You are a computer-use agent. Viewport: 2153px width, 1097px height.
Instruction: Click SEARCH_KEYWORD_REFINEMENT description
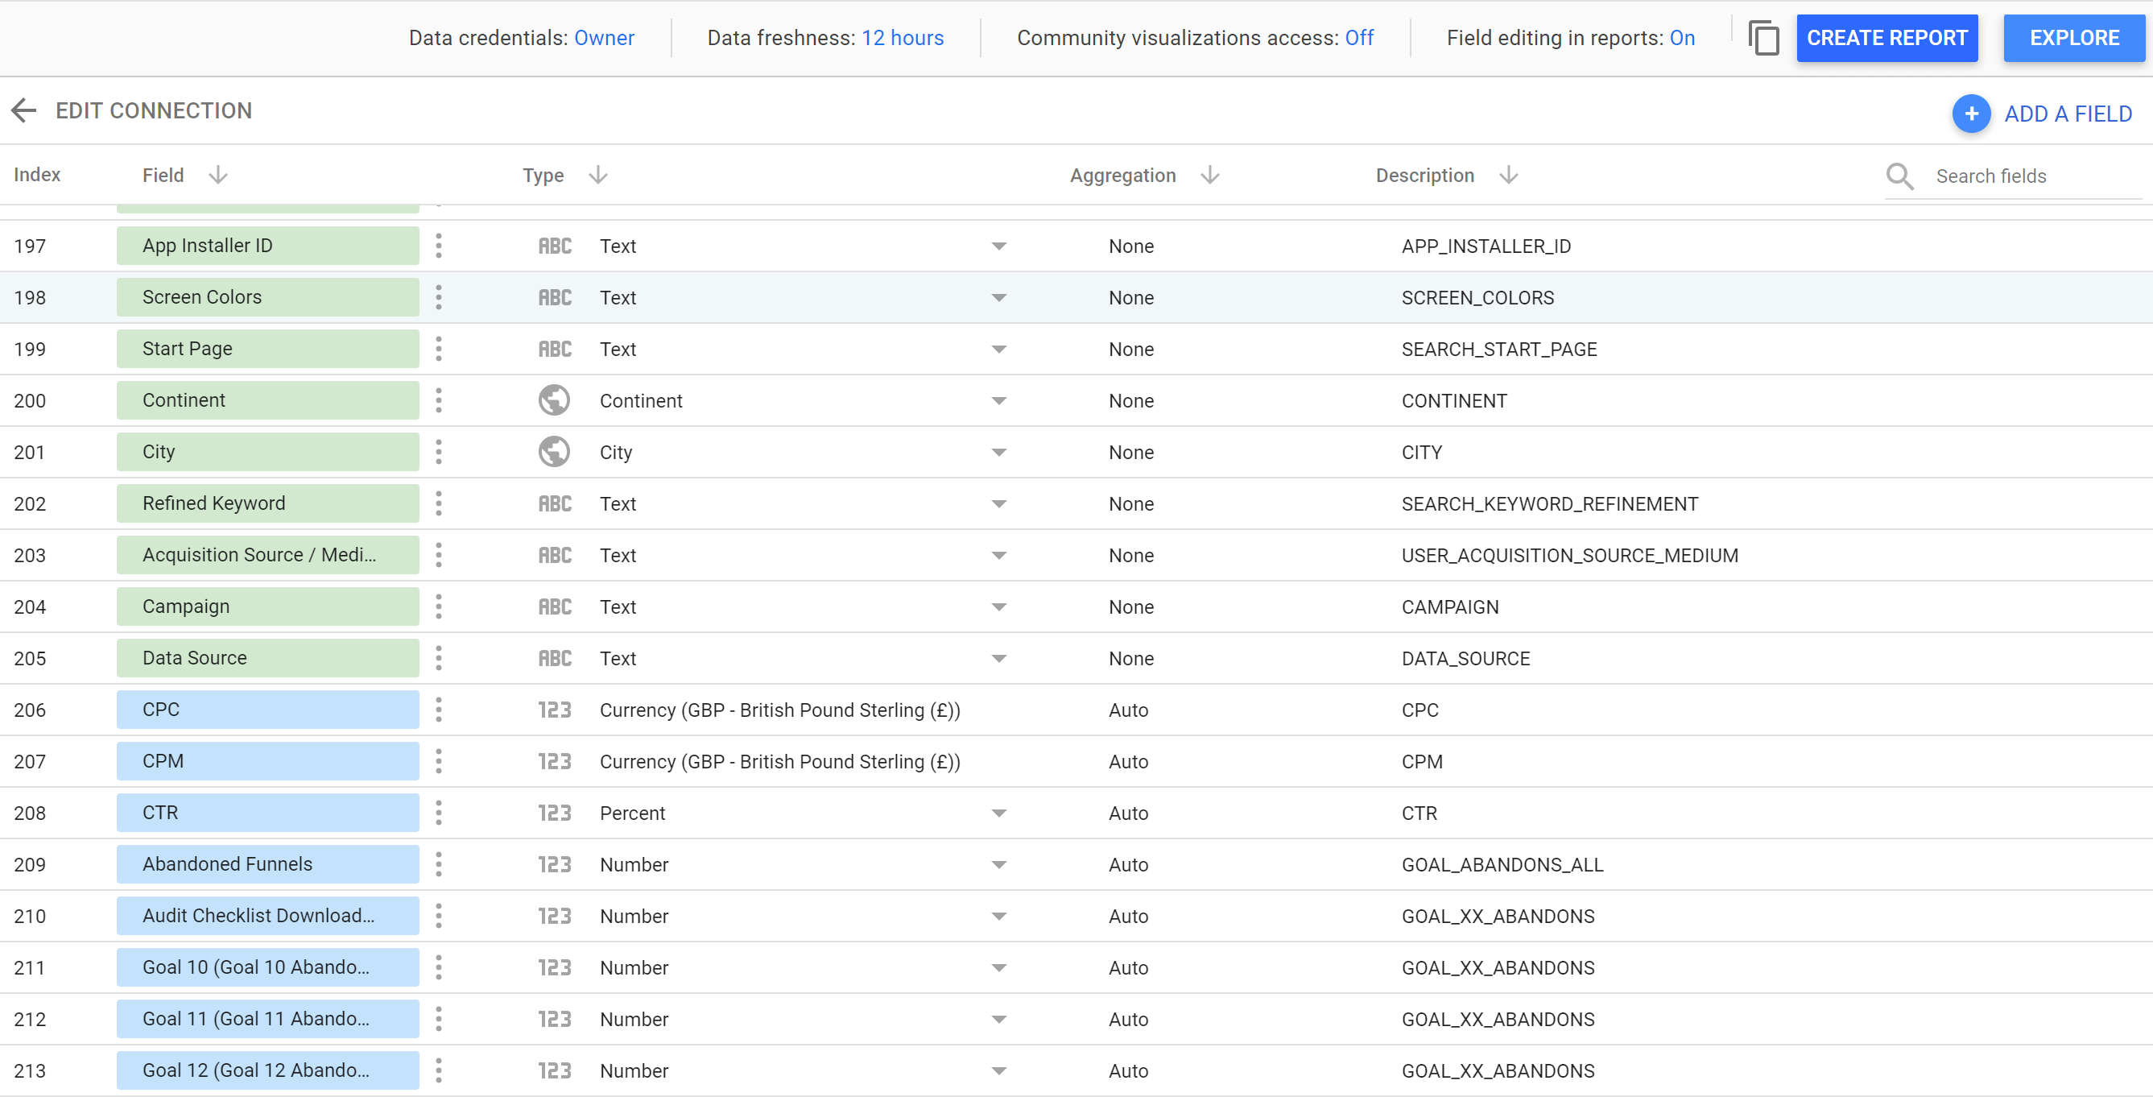coord(1550,504)
